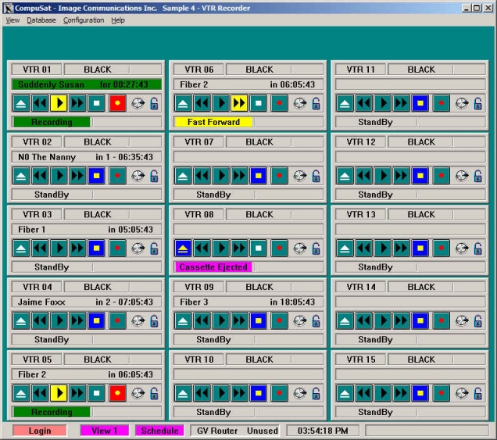Fast forward VTR 10
Viewport: 497px width, 440px height.
click(x=239, y=393)
